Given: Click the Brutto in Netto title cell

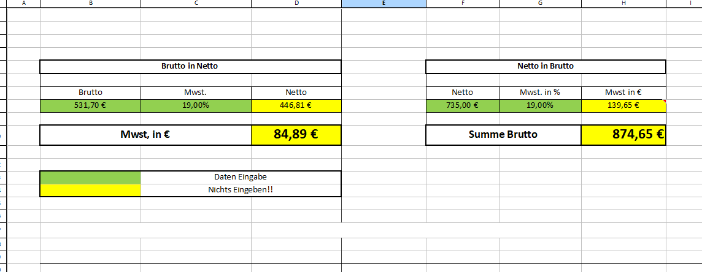Looking at the screenshot, I should click(190, 67).
